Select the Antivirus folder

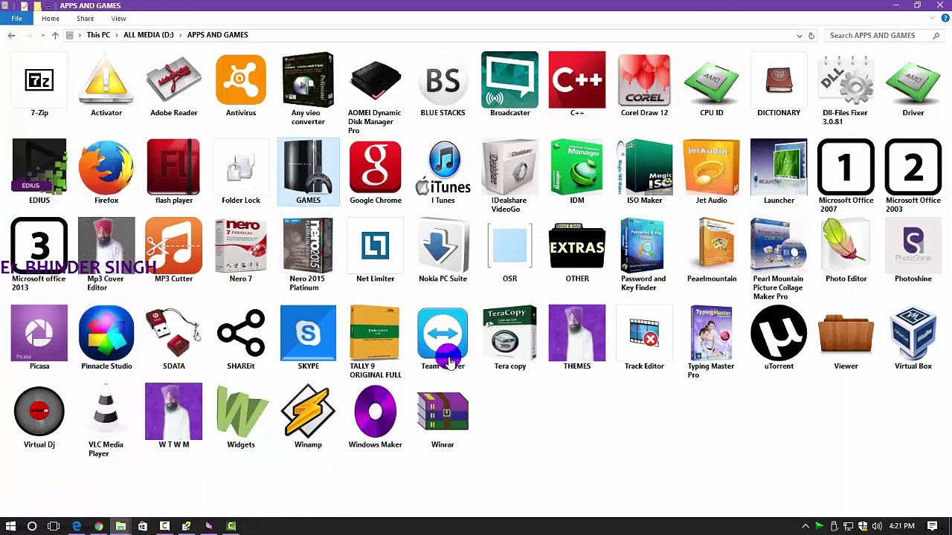pos(241,84)
